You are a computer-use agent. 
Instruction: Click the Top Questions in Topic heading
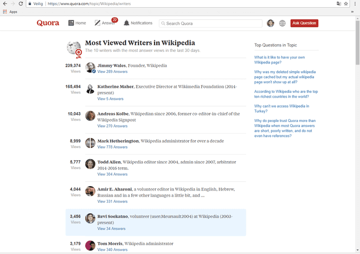coord(275,45)
